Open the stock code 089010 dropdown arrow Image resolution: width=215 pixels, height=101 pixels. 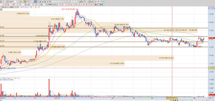[17, 2]
